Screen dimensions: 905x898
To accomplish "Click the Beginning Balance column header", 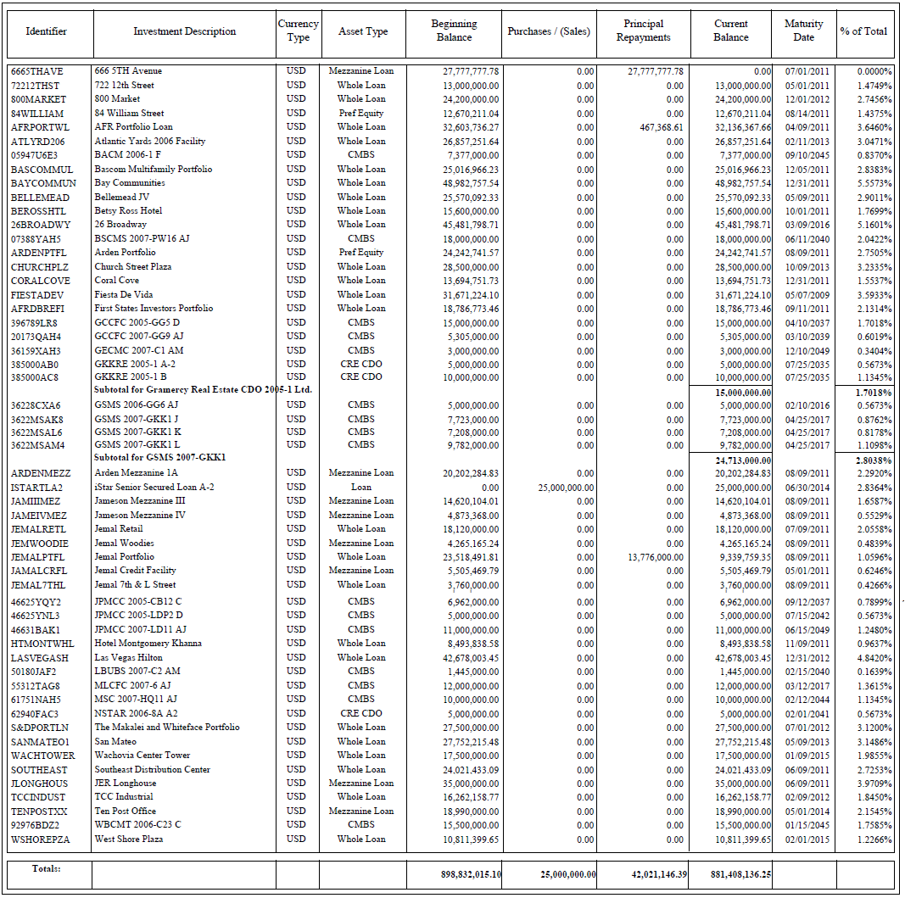I will (x=454, y=31).
